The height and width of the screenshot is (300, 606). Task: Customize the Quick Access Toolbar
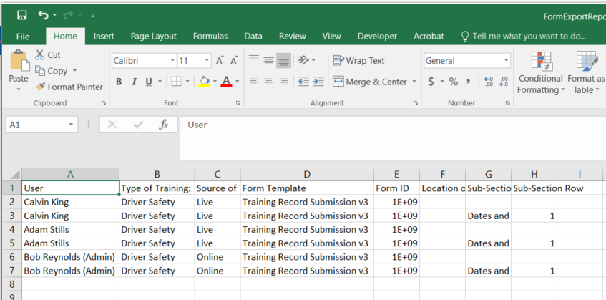[93, 16]
